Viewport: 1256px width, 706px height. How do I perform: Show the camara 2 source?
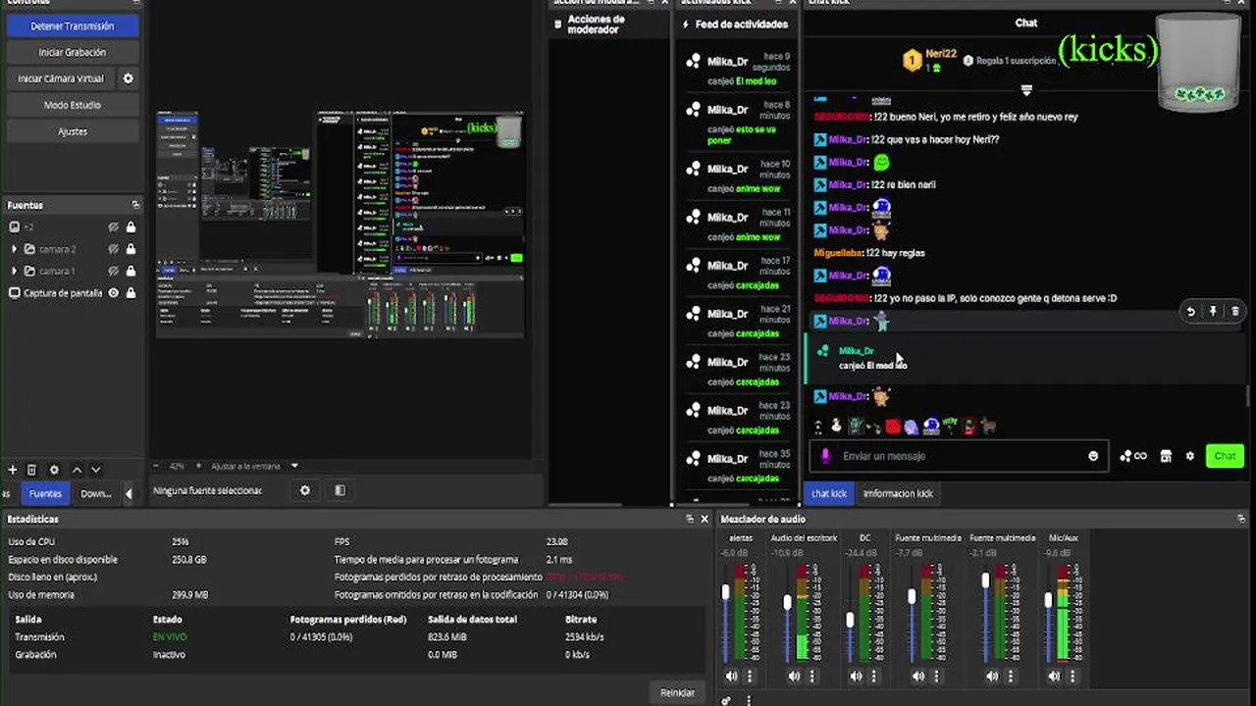click(x=113, y=249)
